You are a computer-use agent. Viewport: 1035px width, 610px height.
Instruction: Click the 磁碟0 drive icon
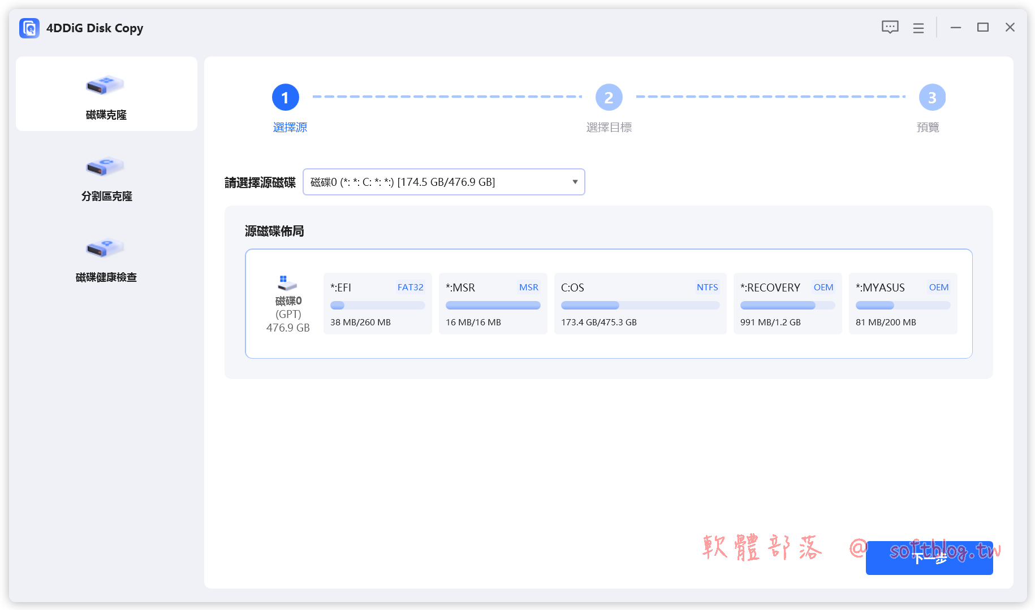tap(288, 282)
